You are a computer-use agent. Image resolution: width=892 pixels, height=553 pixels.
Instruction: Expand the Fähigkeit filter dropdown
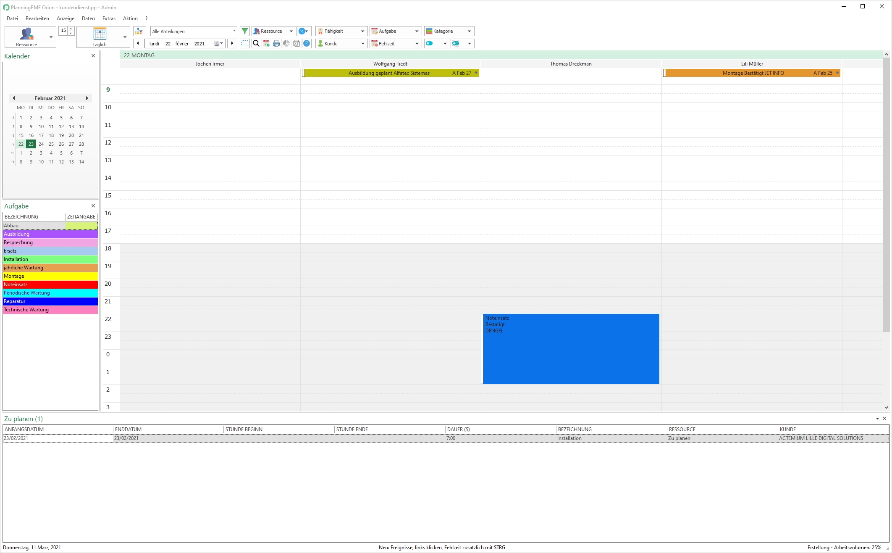pos(362,31)
